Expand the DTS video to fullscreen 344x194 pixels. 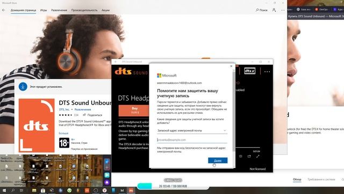[x=258, y=156]
